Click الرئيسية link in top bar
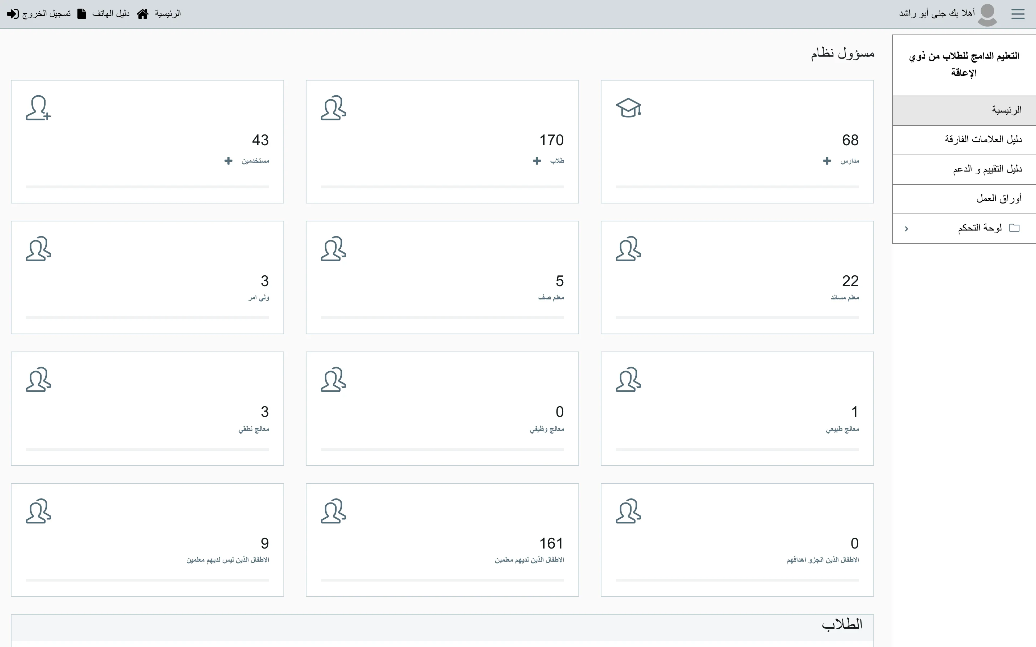Viewport: 1036px width, 647px height. (x=168, y=14)
